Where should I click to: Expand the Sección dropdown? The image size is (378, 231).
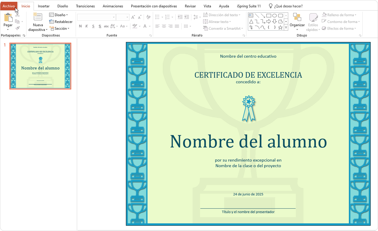[59, 29]
